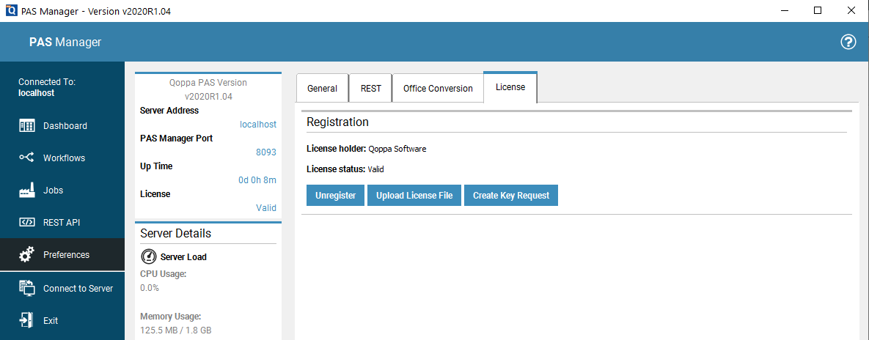Click the Unregister button
The height and width of the screenshot is (340, 869).
[335, 196]
